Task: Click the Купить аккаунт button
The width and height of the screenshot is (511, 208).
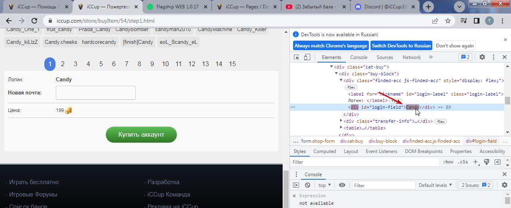Action: tap(141, 135)
